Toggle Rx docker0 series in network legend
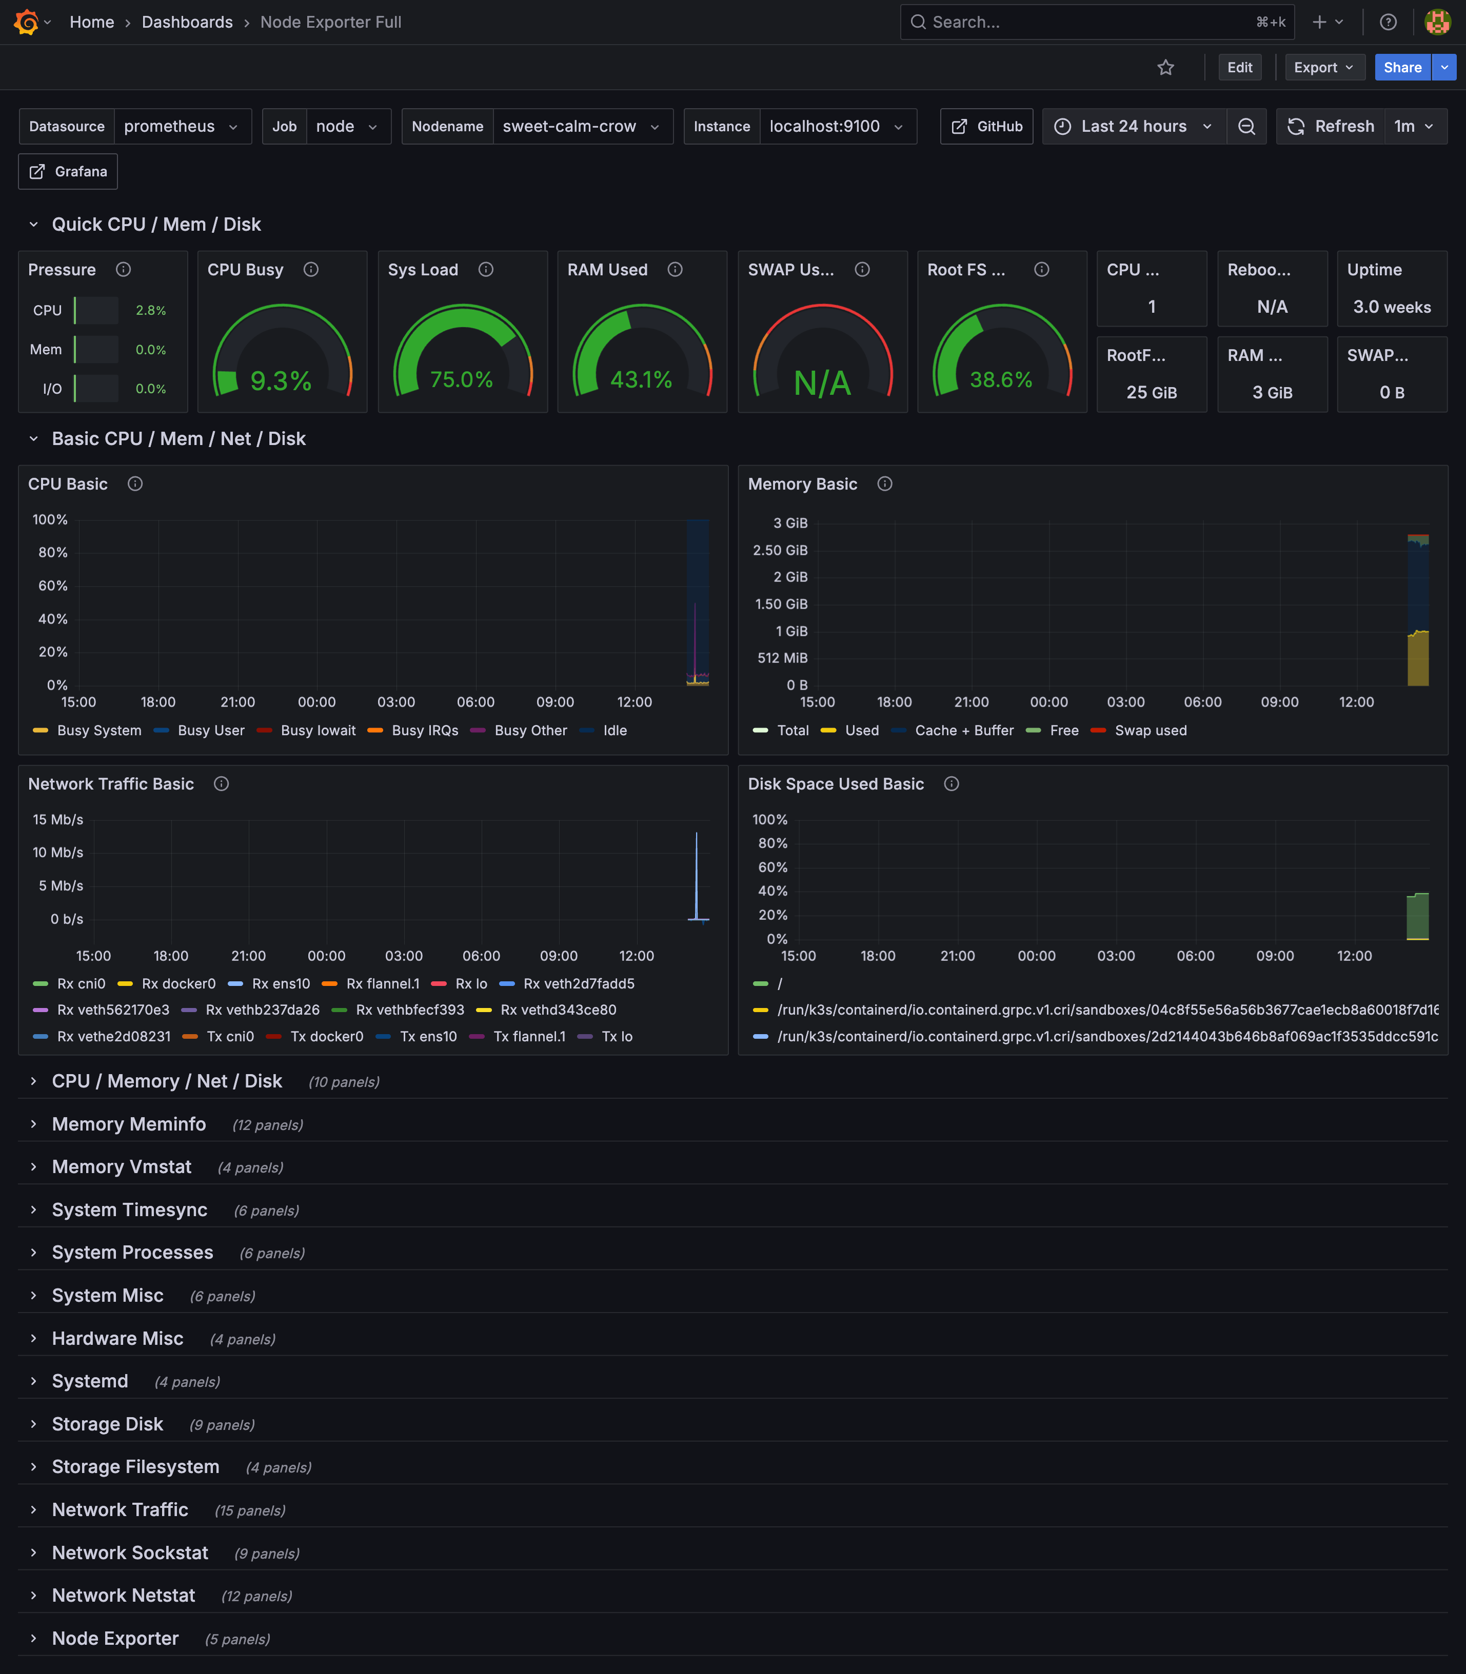The image size is (1466, 1674). 177,984
